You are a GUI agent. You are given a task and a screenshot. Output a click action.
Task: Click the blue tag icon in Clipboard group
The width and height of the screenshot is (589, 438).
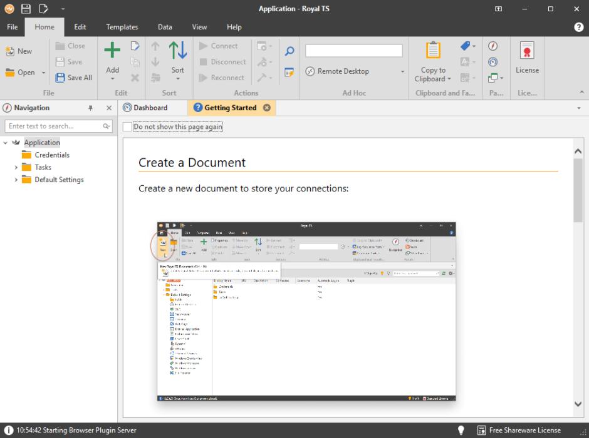tap(465, 46)
